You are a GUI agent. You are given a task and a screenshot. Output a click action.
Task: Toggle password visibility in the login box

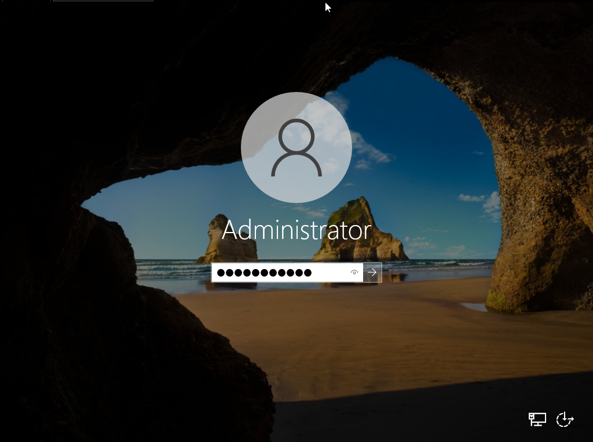click(354, 272)
